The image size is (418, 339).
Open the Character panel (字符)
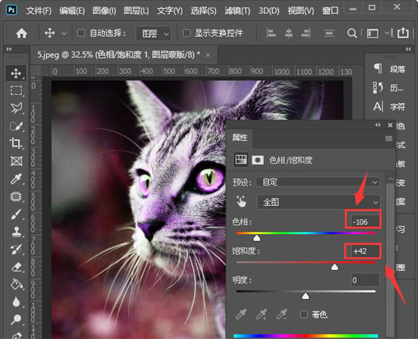(x=389, y=107)
